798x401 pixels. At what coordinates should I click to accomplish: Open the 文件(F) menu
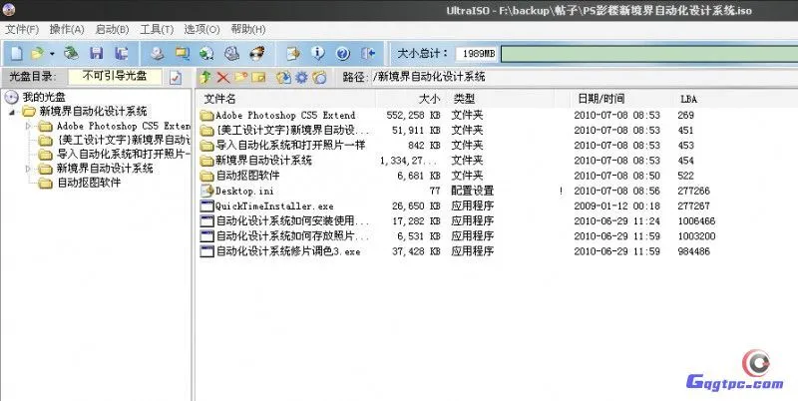(22, 30)
